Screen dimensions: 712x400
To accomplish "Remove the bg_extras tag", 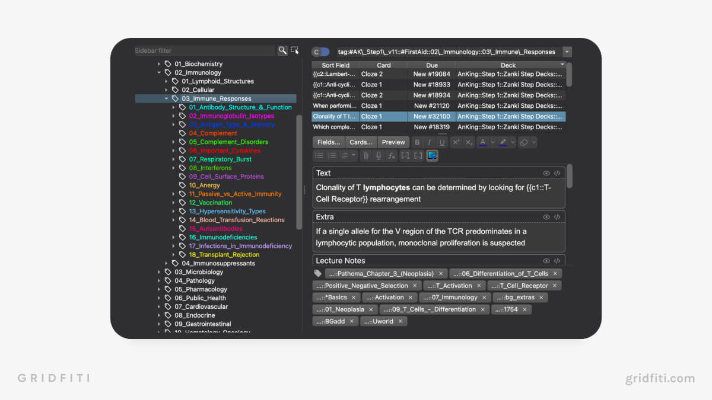I will (x=542, y=297).
